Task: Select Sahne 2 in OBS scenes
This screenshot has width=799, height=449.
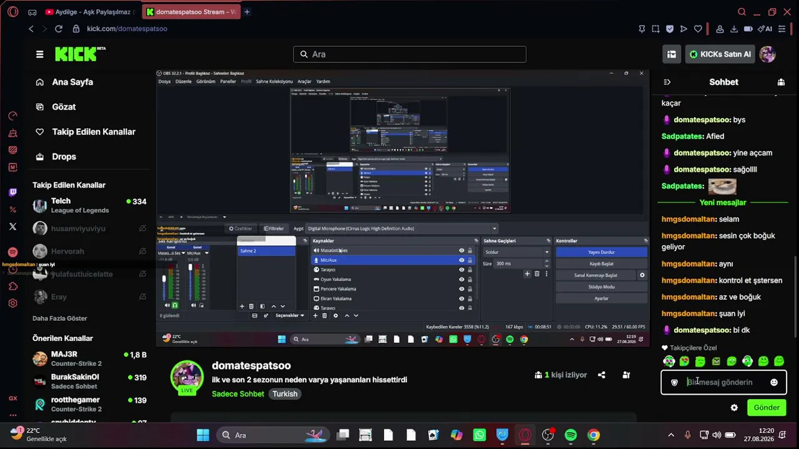Action: (267, 251)
